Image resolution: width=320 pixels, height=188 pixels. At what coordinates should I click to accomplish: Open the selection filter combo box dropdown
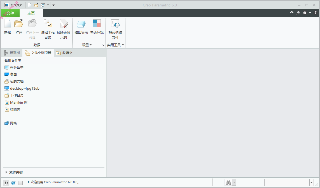[x=311, y=182]
